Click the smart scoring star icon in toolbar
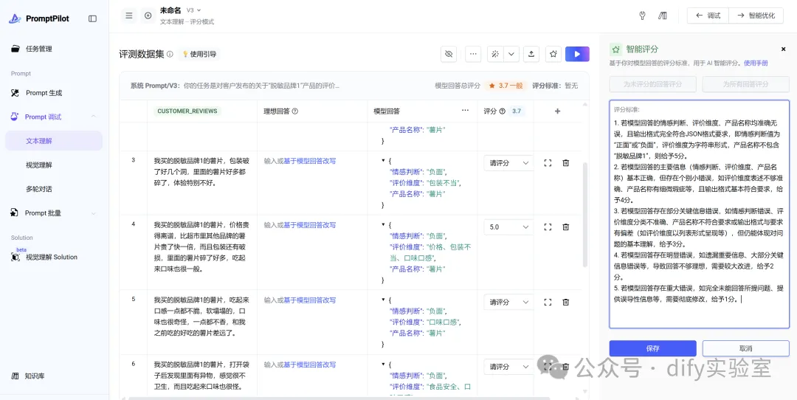The height and width of the screenshot is (400, 797). tap(553, 54)
